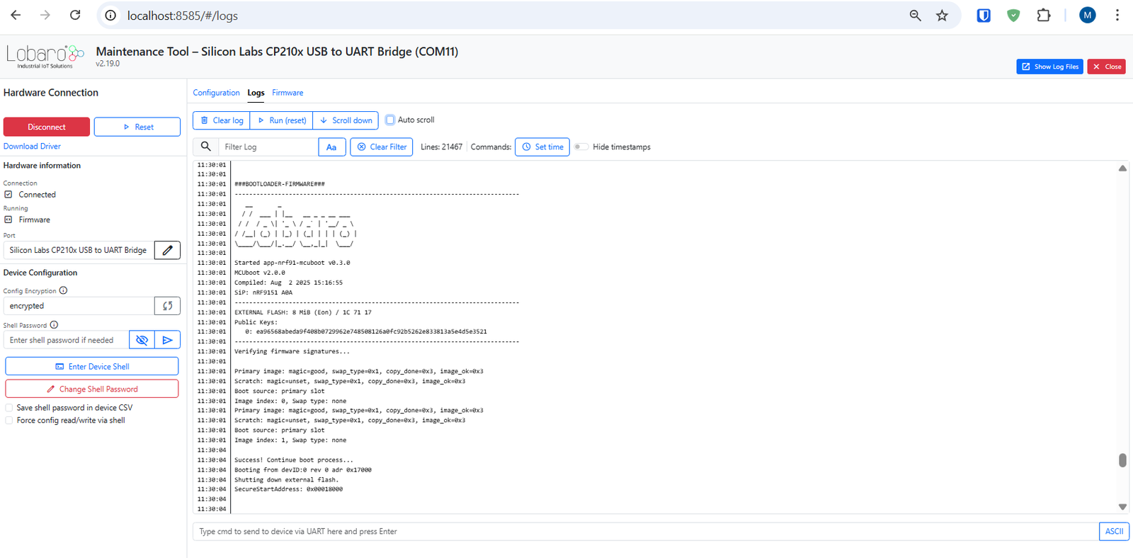The image size is (1133, 558).
Task: Toggle case sensitivity Aa button
Action: [331, 147]
